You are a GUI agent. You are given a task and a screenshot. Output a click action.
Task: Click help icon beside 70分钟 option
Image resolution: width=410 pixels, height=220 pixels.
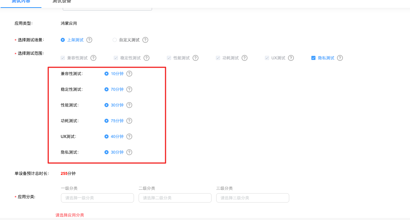(129, 89)
